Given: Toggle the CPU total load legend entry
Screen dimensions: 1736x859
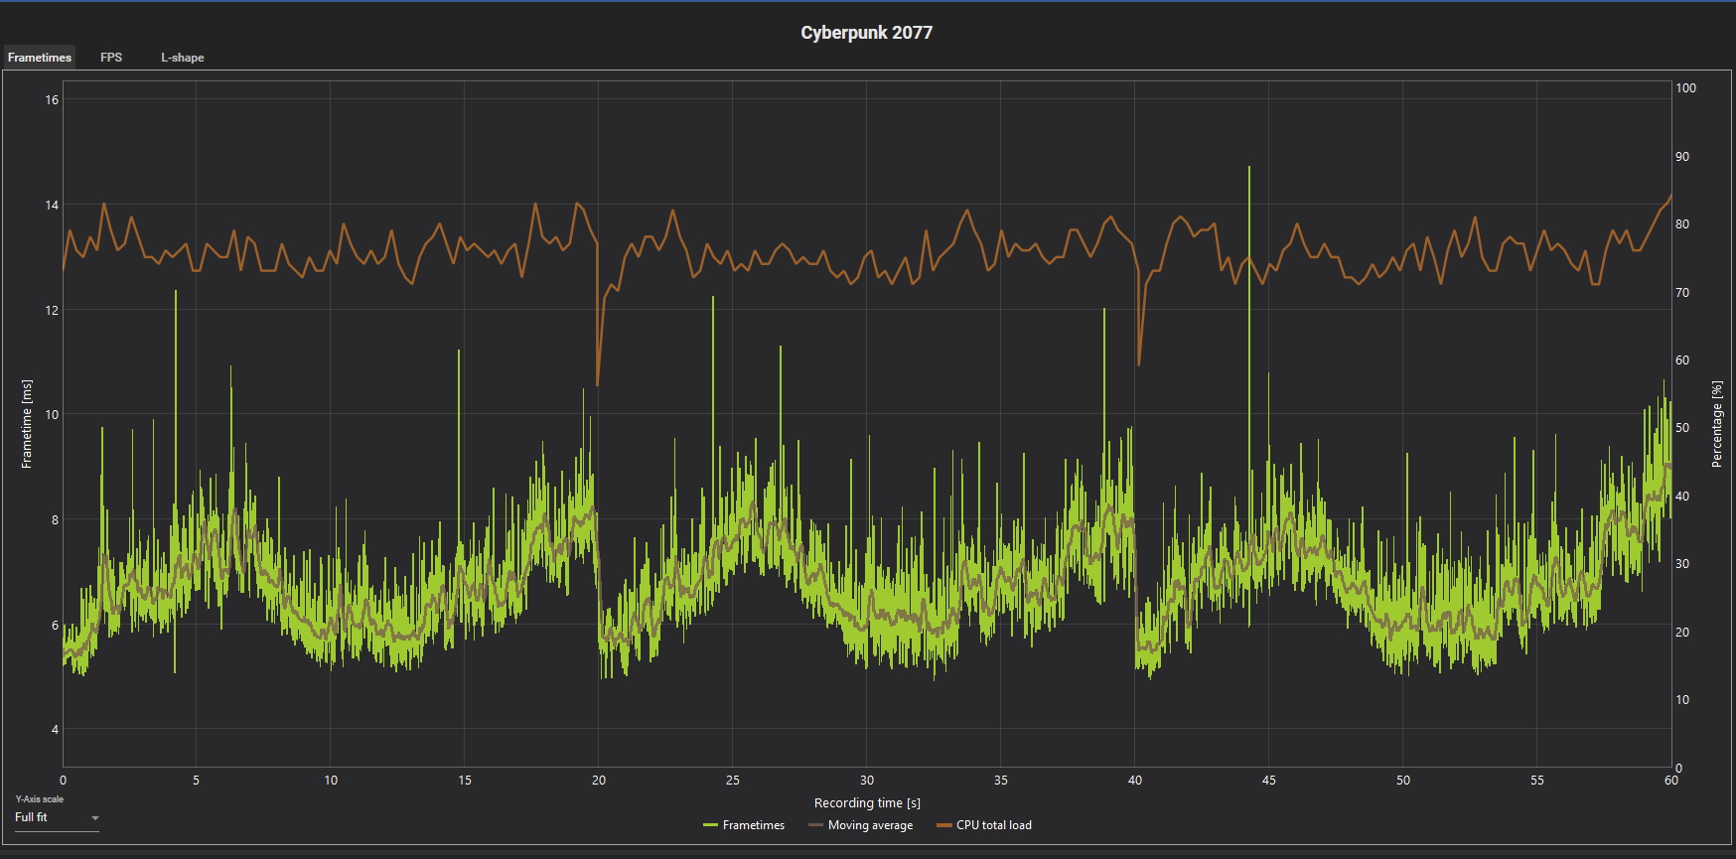Looking at the screenshot, I should [984, 825].
